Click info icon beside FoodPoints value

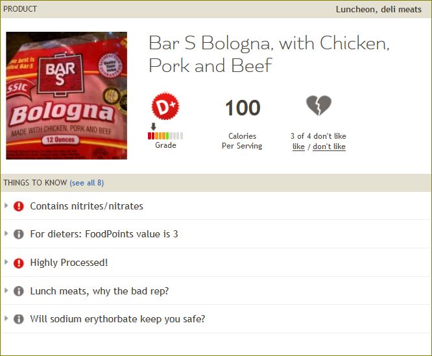(x=18, y=234)
